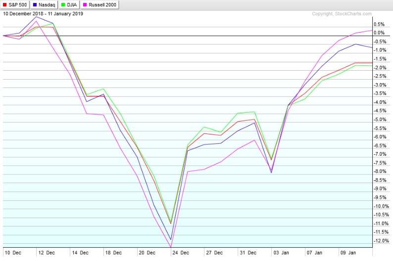Click the '-6.0%' y-axis value

[380, 136]
